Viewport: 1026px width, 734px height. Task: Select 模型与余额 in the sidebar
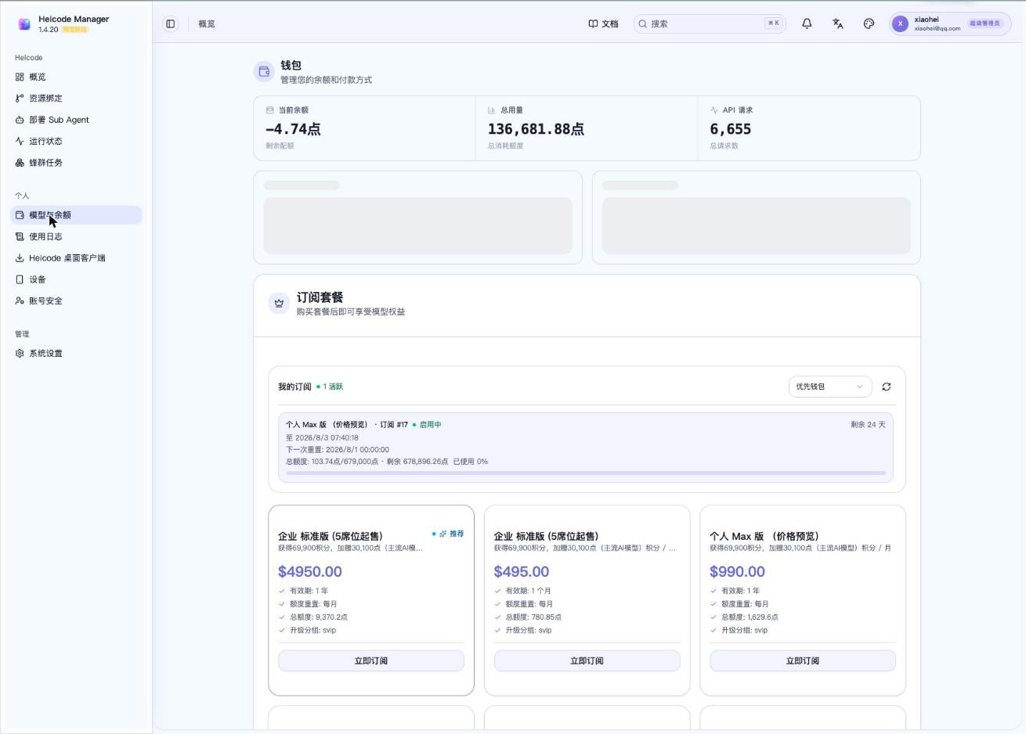(76, 214)
